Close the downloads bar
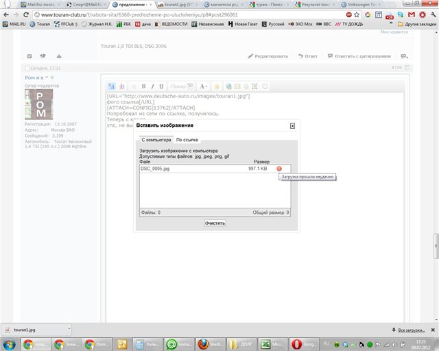This screenshot has width=439, height=351. click(433, 330)
